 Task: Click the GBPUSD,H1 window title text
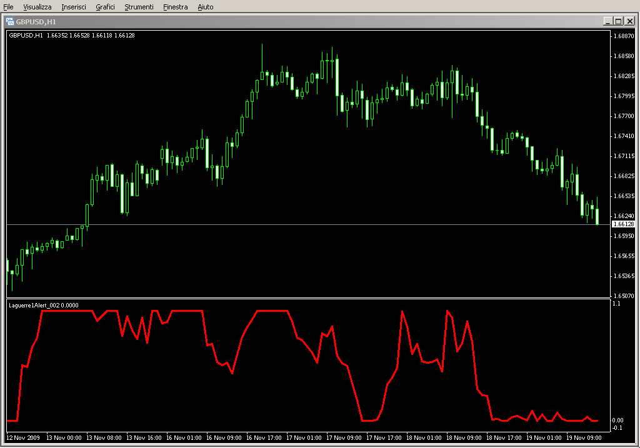pos(36,22)
